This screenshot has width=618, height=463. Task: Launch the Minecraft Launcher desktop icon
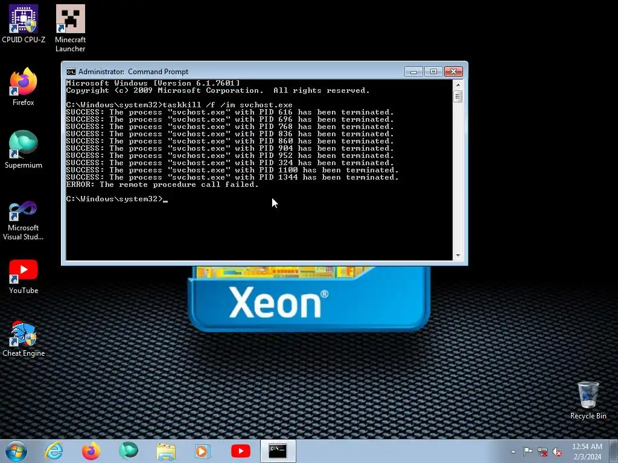tap(70, 28)
